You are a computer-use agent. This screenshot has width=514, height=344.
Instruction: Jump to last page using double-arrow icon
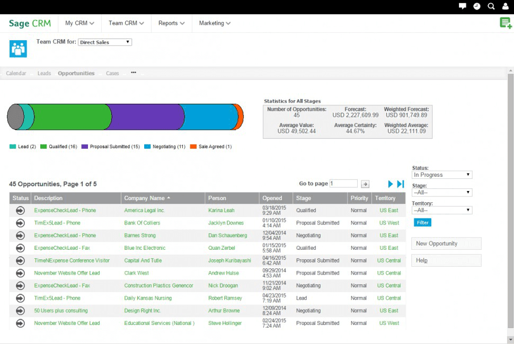click(401, 184)
